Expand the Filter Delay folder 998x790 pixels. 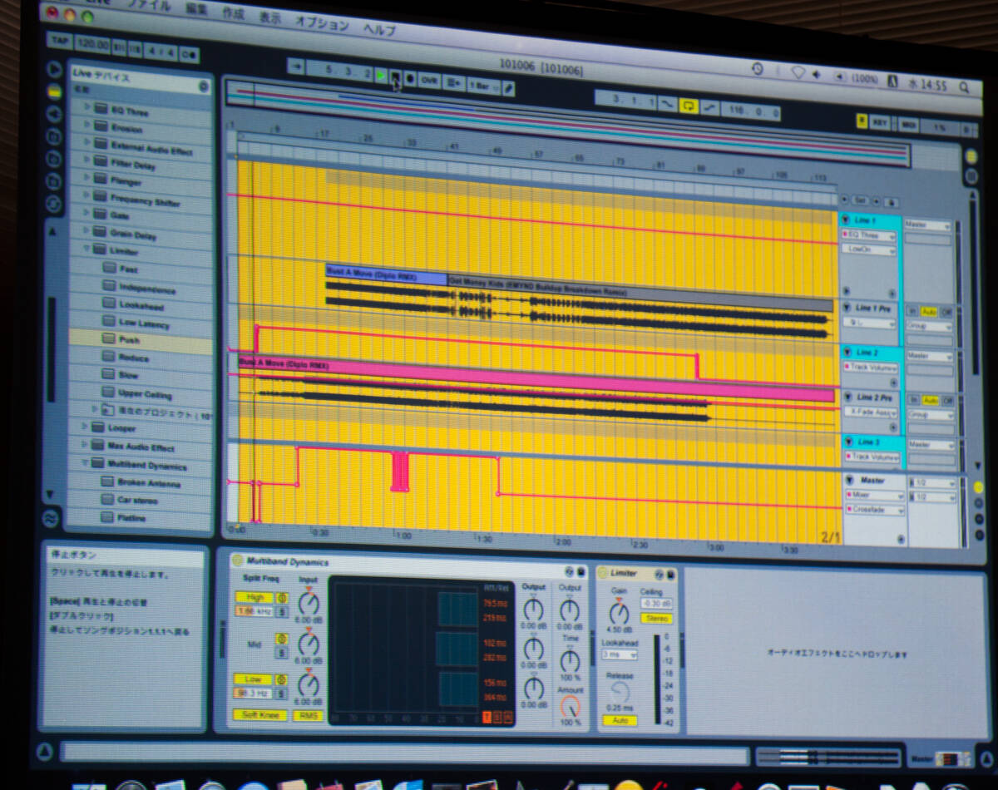point(86,160)
